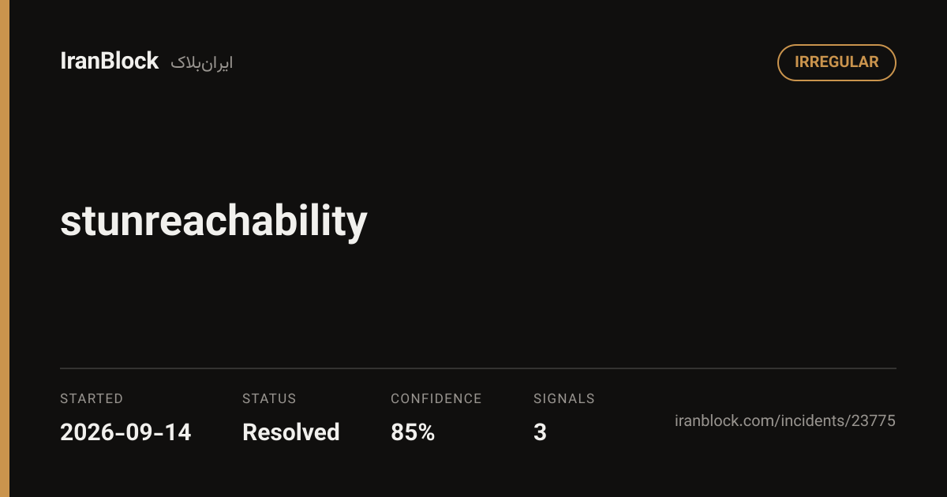Click the orange accent bar on the left edge
The width and height of the screenshot is (947, 497).
coord(5,248)
